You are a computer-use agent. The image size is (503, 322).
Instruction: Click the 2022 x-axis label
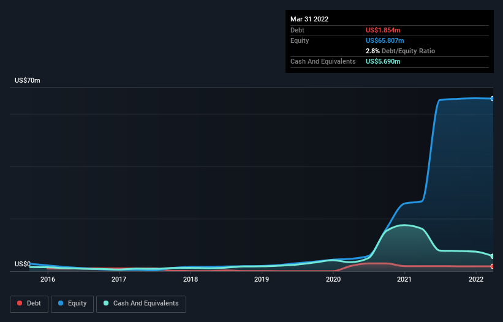pyautogui.click(x=476, y=279)
